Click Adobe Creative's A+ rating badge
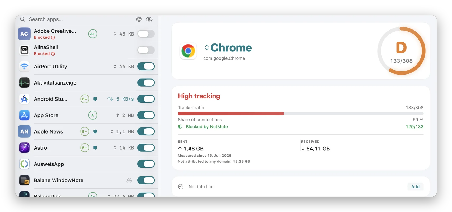This screenshot has height=212, width=452. tap(93, 34)
